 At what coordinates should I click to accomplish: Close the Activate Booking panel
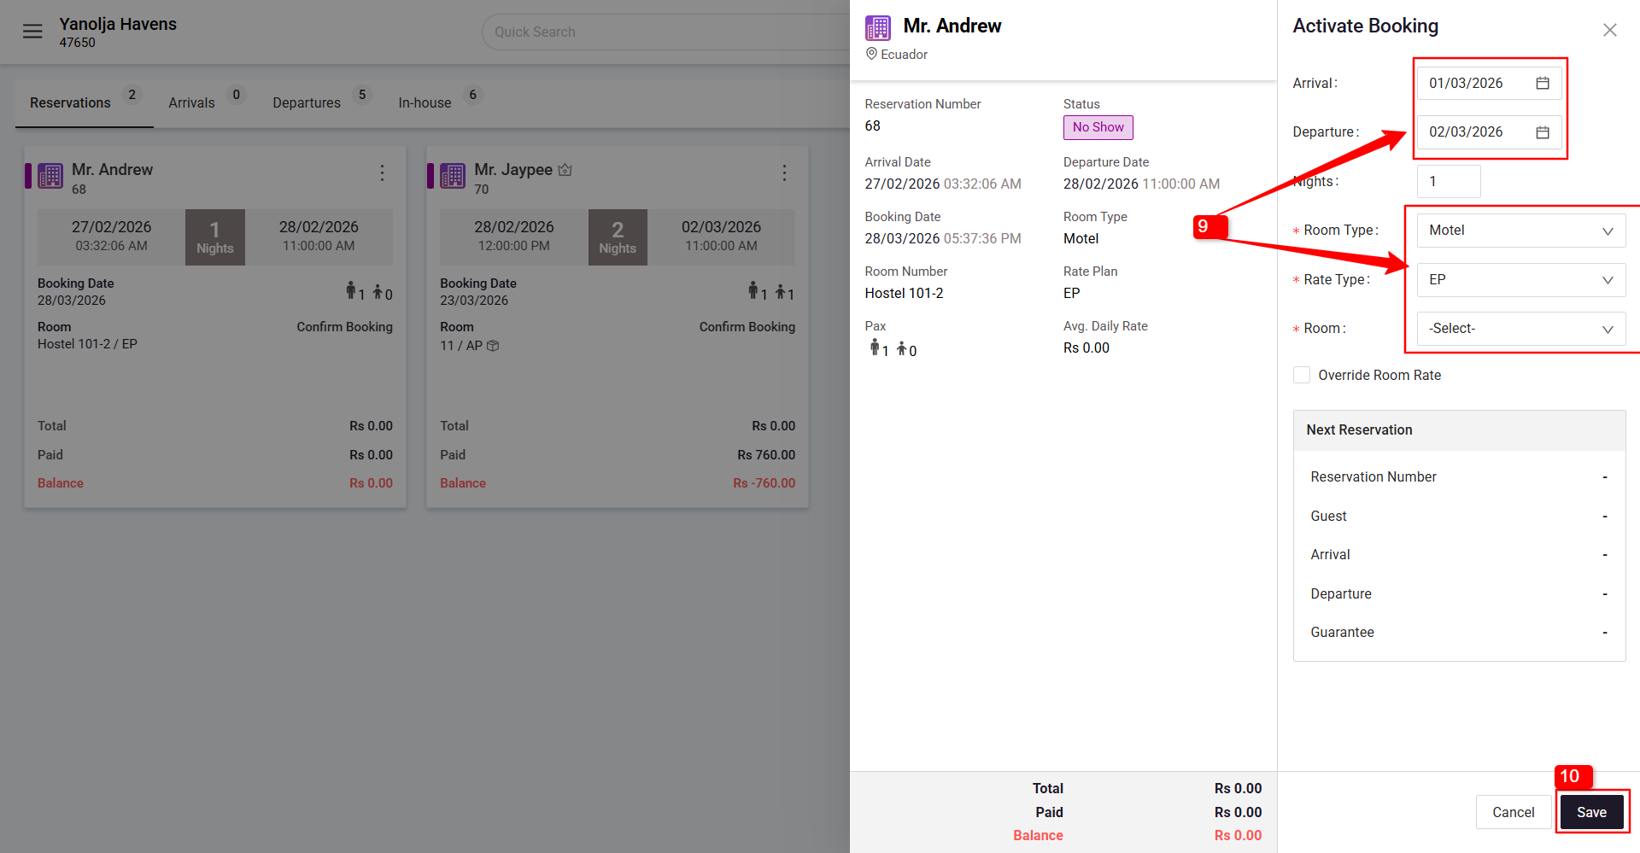[1610, 30]
